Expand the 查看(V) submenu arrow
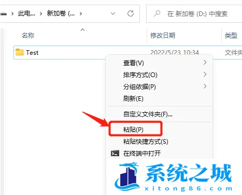Viewport: 242px width, 195px height. 205,63
